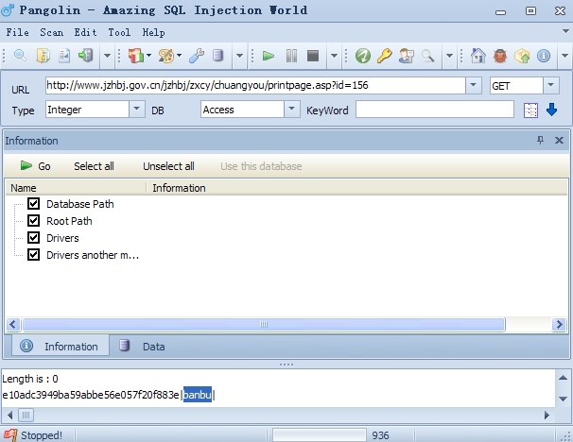Open the Tool menu
Screen dimensions: 573x442
click(x=119, y=32)
